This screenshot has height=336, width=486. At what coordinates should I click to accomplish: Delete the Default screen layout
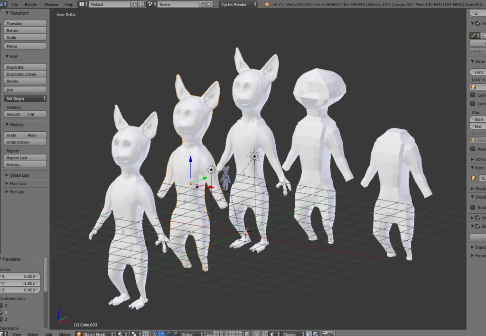tap(140, 4)
